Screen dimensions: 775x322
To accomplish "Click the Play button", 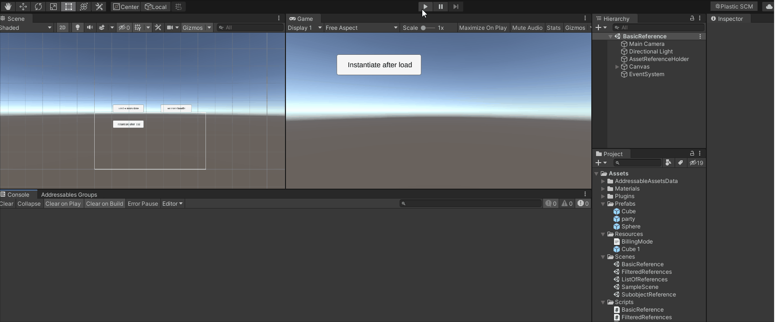I will pos(425,7).
